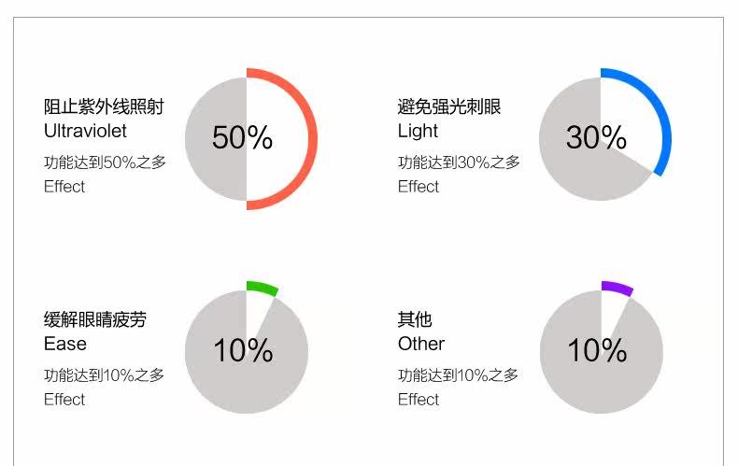This screenshot has width=738, height=466.
Task: Click "Effect" text under the Other section
Action: [419, 400]
